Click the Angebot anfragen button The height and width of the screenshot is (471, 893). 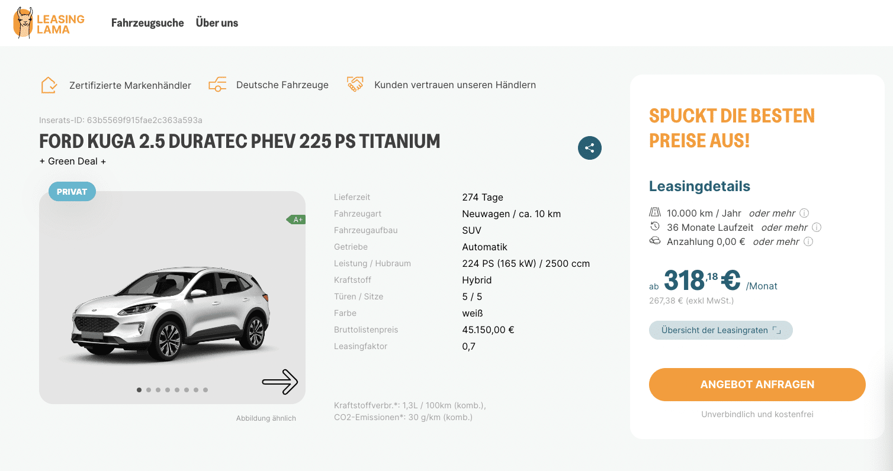(757, 385)
